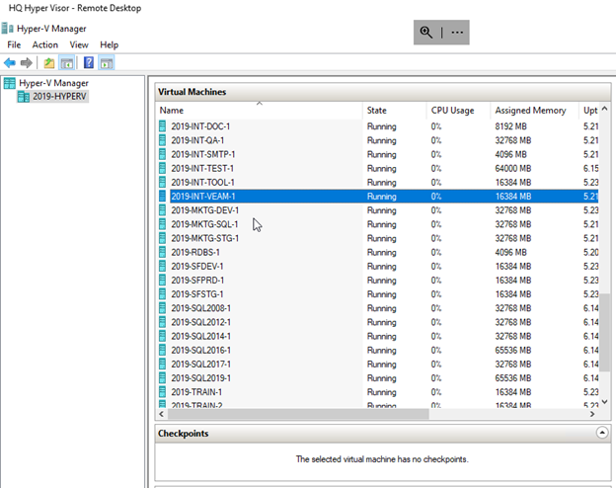Sort by the CPU Usage column header
Viewport: 616px width, 488px height.
point(458,111)
